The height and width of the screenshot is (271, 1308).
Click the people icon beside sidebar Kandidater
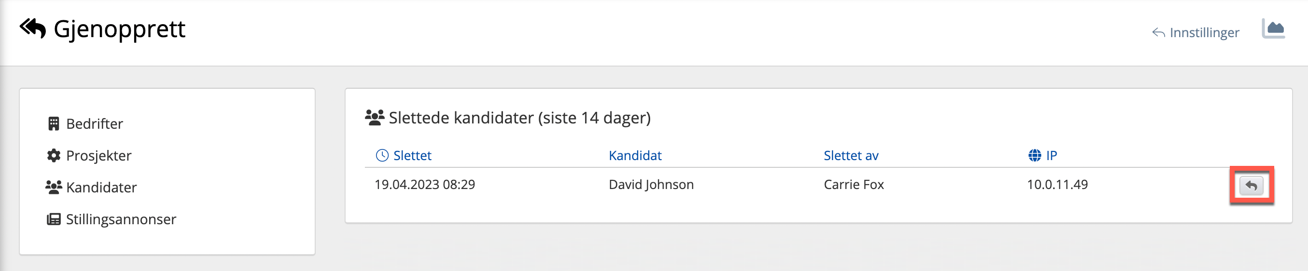click(53, 187)
